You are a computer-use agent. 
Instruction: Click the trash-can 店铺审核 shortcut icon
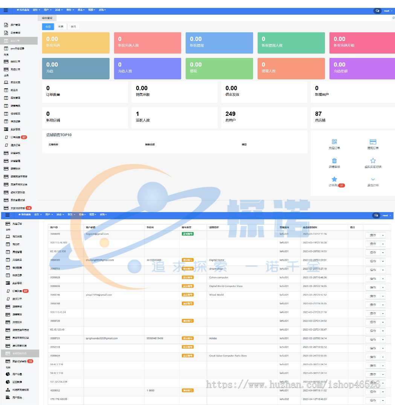(334, 161)
